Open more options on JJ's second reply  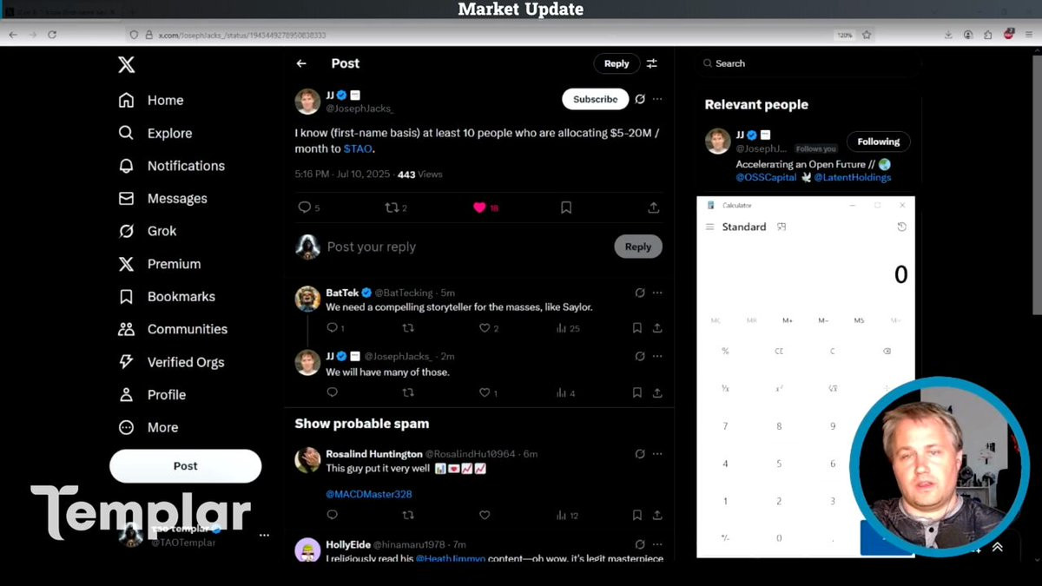657,356
